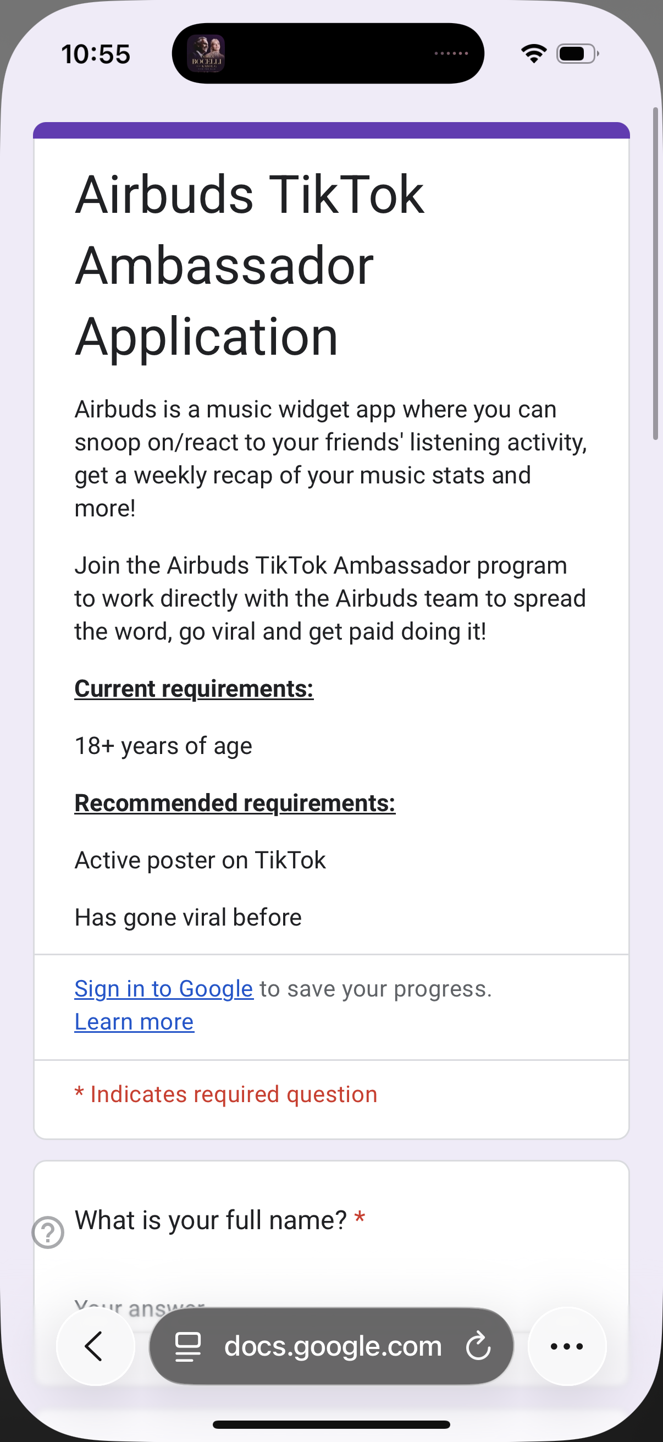Screen dimensions: 663x1442
Task: Tap the battery status icon
Action: click(x=577, y=54)
